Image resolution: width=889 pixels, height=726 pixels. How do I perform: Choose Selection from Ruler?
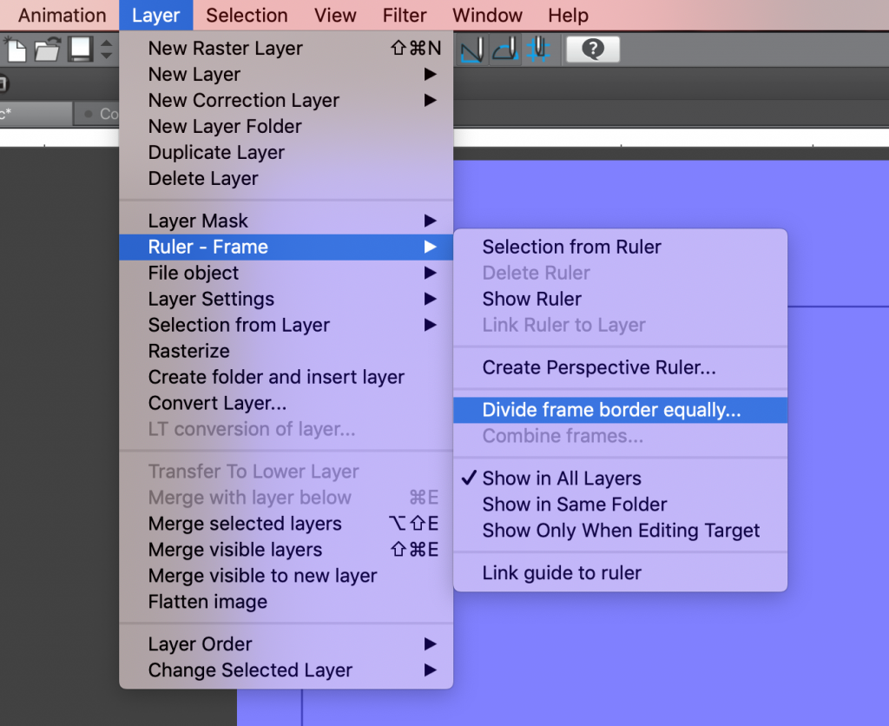tap(620, 247)
